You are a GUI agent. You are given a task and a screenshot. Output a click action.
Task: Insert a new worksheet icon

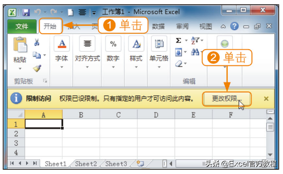(140, 163)
